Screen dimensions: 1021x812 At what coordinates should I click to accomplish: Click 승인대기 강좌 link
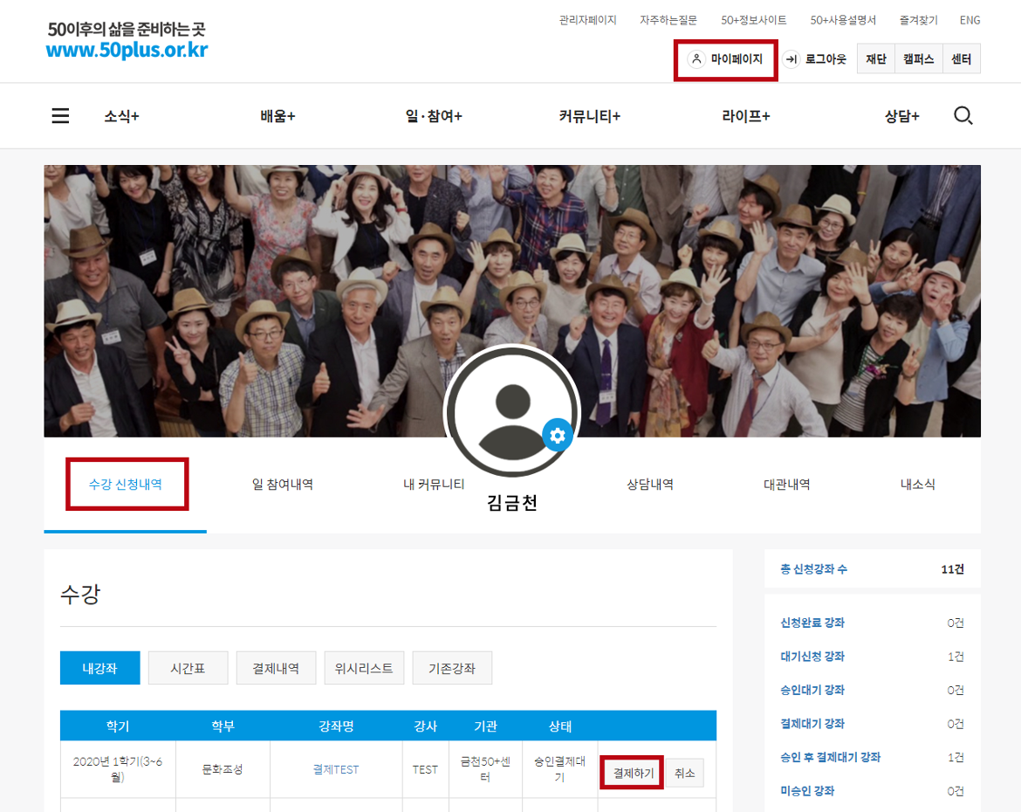812,690
